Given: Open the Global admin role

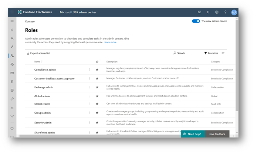Looking at the screenshot, I should click(x=42, y=96).
